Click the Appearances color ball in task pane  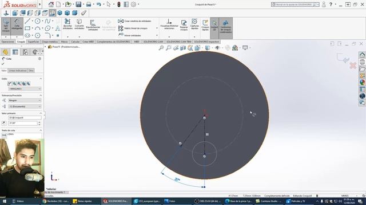(362, 82)
